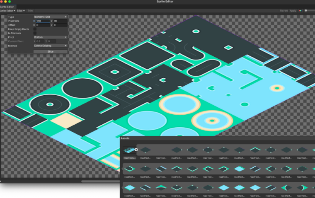Click the large plain dark circle on canvas
315x198 pixels.
pos(82,88)
